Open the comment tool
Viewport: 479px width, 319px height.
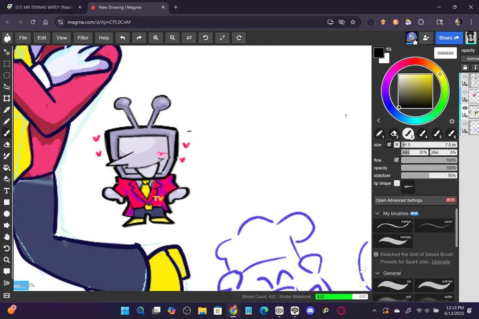pyautogui.click(x=7, y=271)
